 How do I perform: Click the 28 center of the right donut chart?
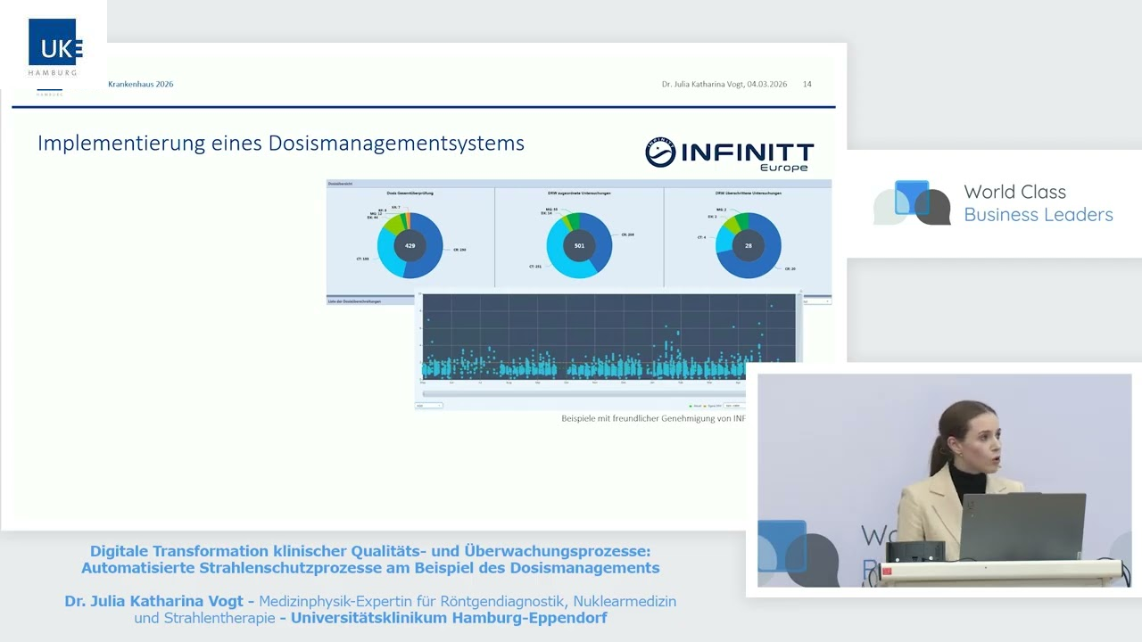pyautogui.click(x=748, y=245)
